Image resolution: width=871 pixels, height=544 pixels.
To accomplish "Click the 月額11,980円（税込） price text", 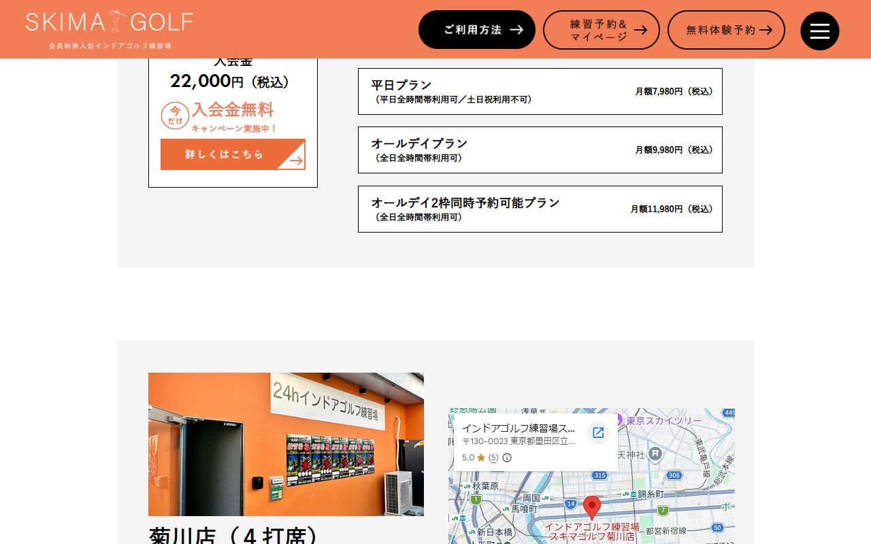I will (x=672, y=209).
